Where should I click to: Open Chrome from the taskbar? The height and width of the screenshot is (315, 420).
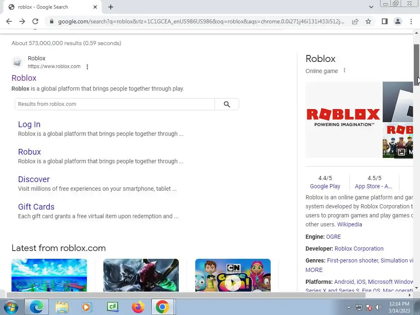click(162, 307)
